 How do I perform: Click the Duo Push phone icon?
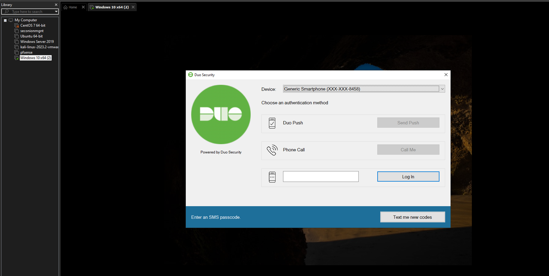272,123
